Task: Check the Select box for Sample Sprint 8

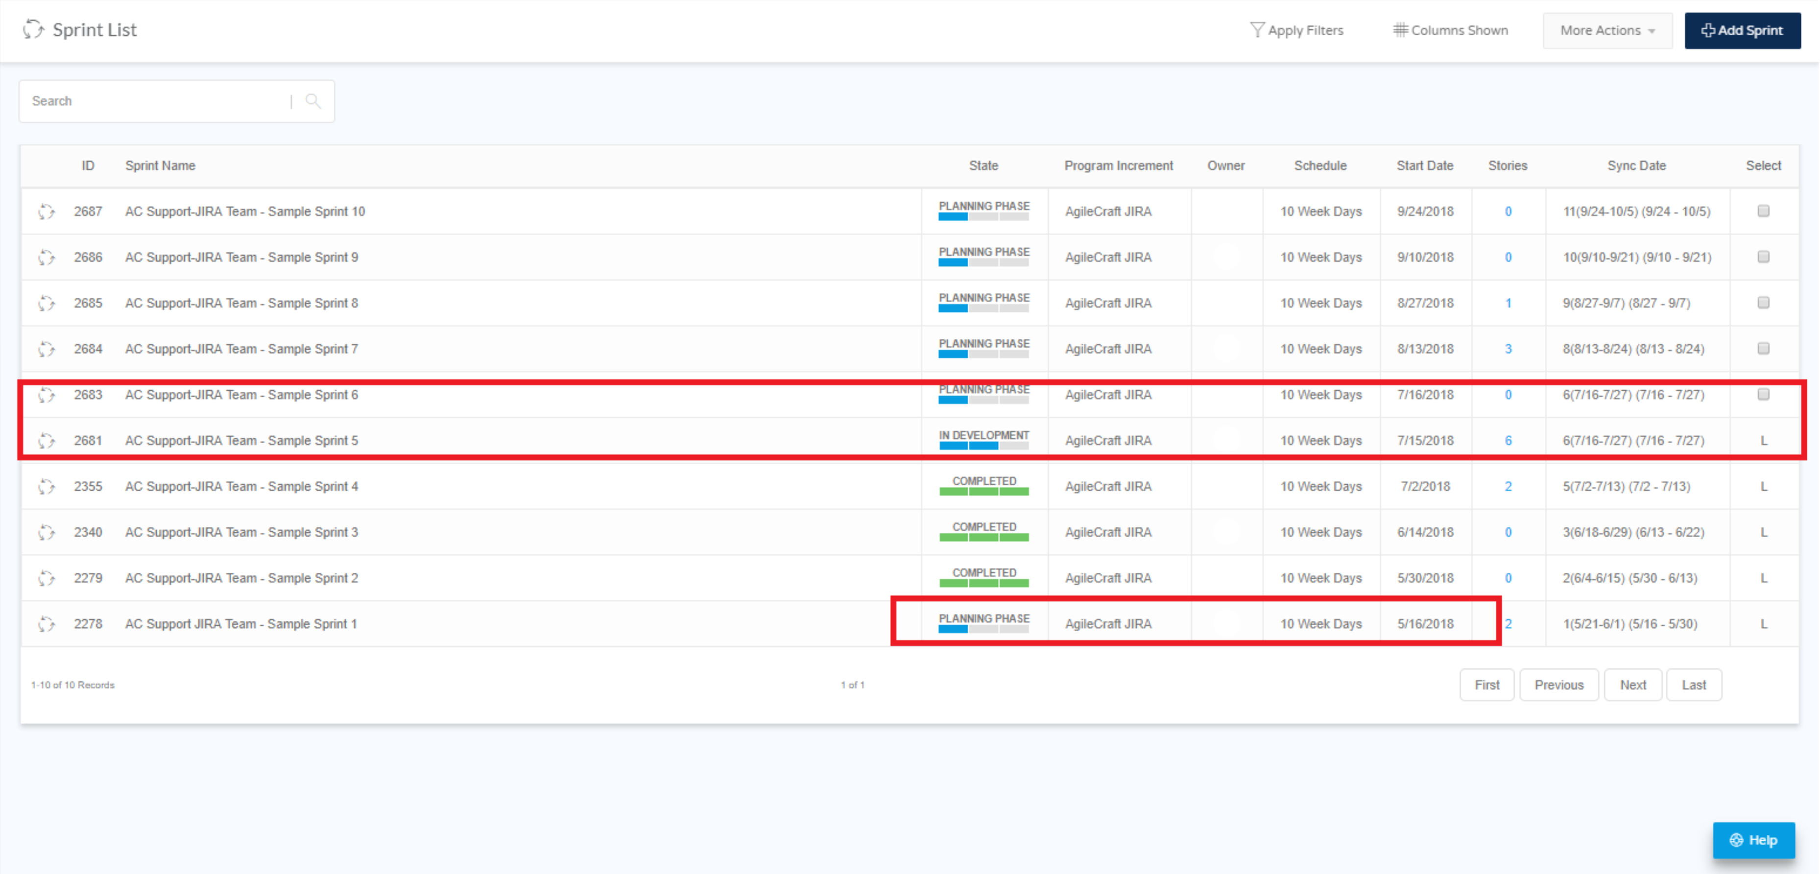Action: 1764,303
